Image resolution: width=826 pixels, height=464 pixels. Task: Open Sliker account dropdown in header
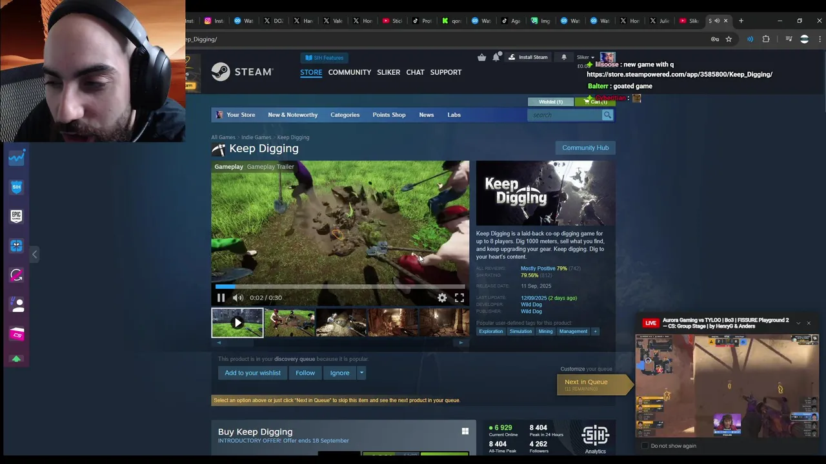coord(584,57)
